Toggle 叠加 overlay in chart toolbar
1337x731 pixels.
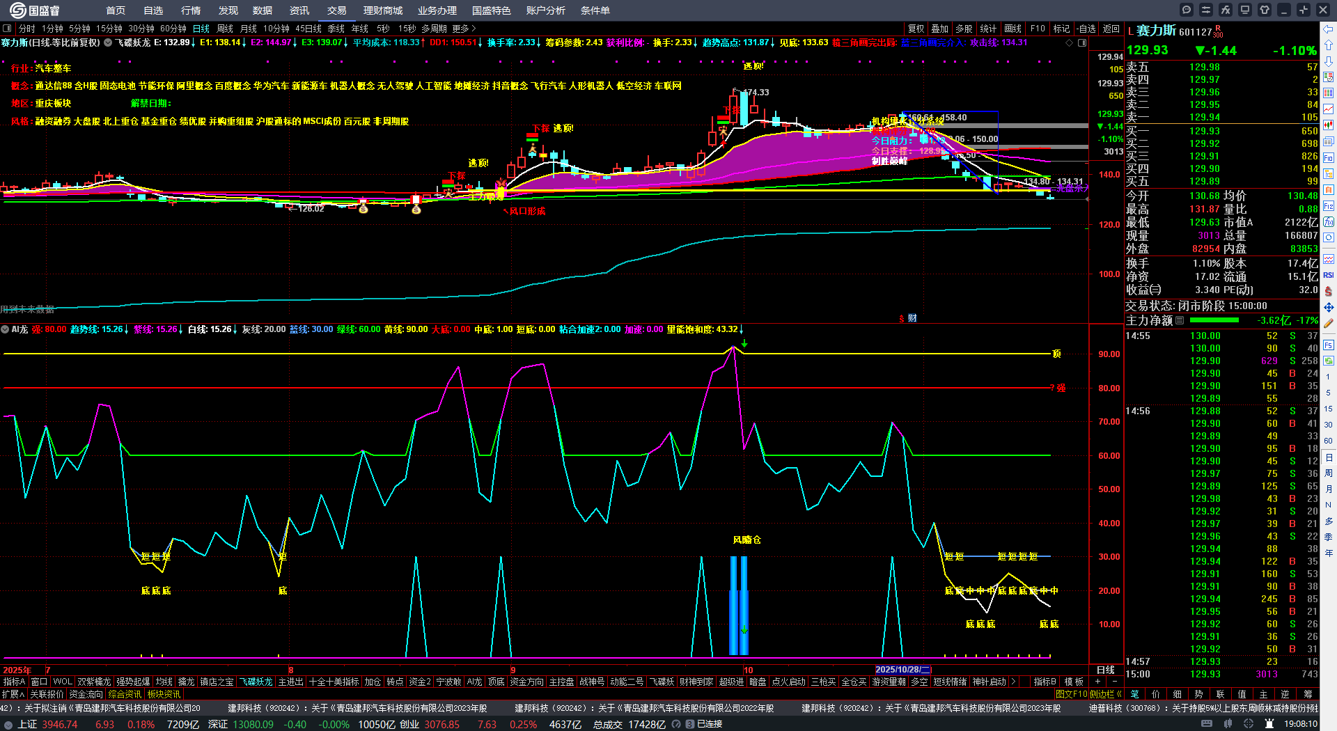pos(940,29)
